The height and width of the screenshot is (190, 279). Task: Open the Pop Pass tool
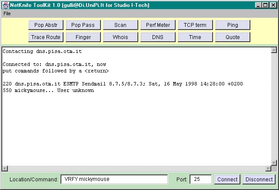pyautogui.click(x=83, y=25)
